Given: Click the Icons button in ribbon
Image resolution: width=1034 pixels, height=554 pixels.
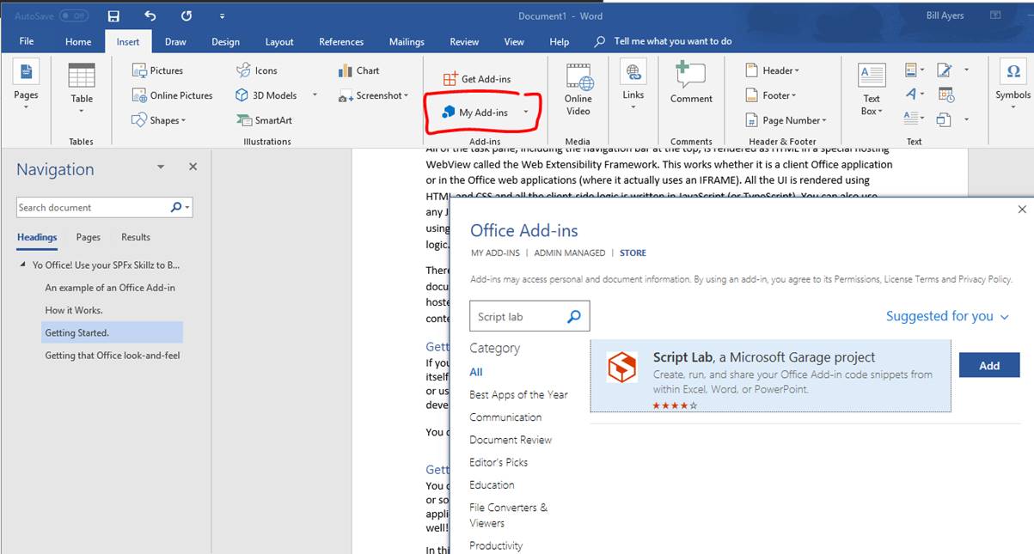Looking at the screenshot, I should point(257,70).
